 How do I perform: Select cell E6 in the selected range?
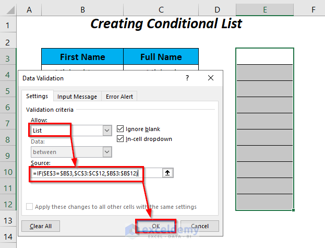coord(264,105)
